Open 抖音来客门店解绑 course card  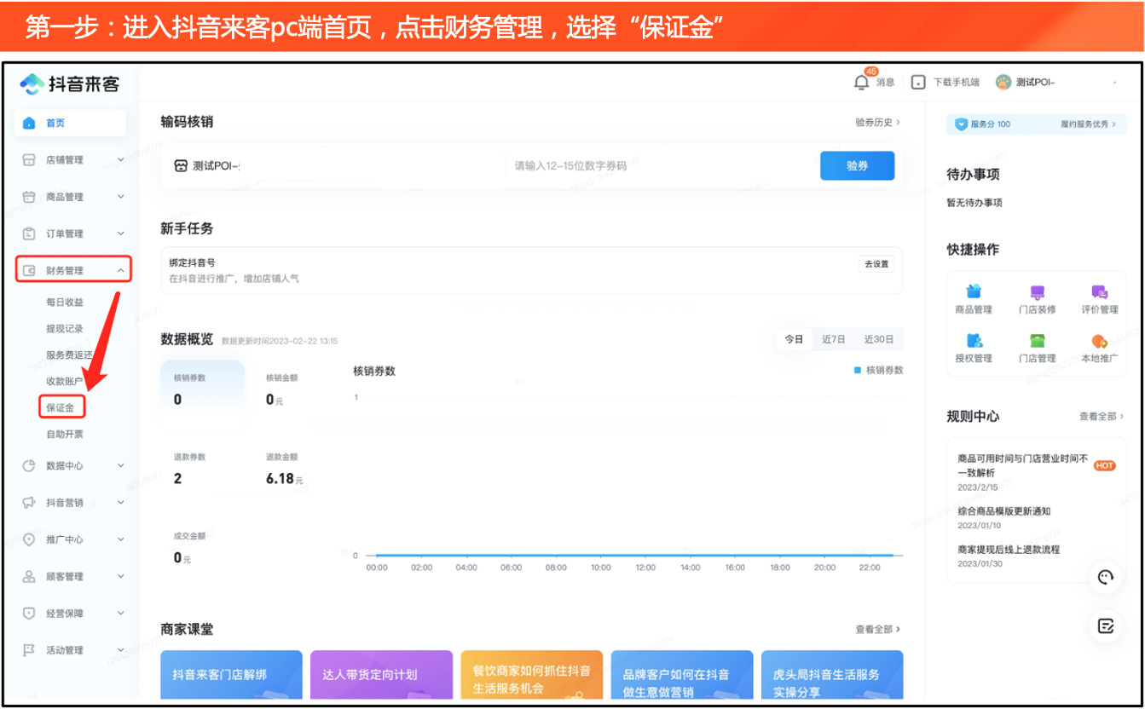[231, 675]
